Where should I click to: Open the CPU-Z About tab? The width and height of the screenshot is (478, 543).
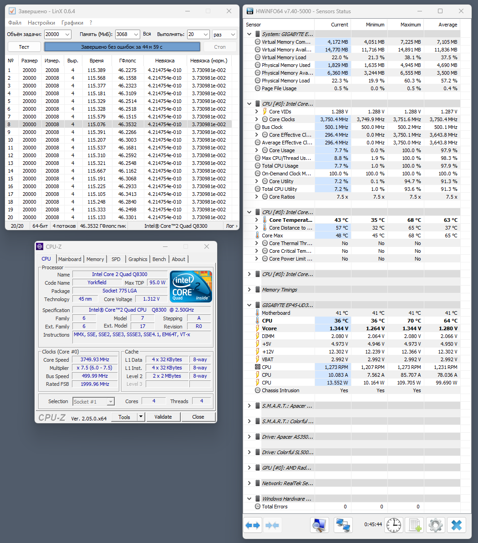pyautogui.click(x=178, y=259)
